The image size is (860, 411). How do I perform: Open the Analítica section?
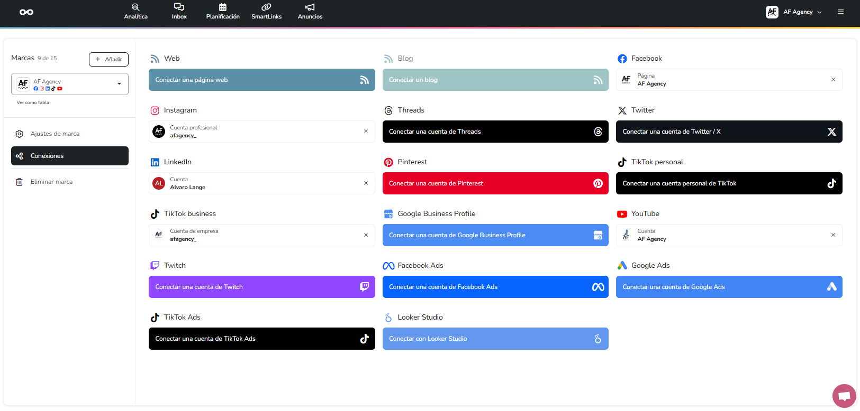[136, 11]
